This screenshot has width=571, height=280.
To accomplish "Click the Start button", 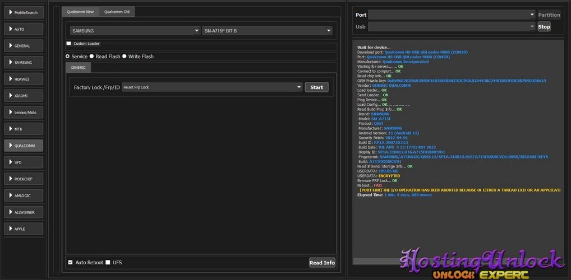I will 316,87.
